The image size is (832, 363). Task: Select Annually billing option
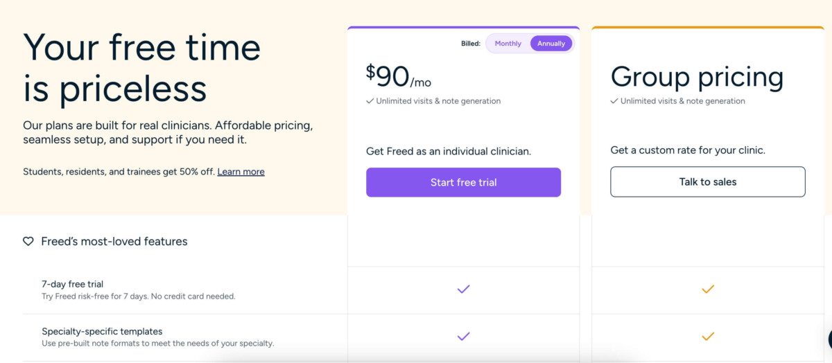pos(551,44)
